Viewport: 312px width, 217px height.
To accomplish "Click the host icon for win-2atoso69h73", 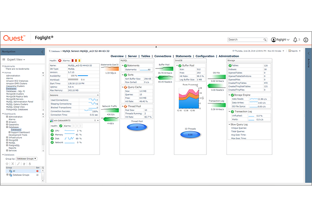I will click(x=52, y=121).
